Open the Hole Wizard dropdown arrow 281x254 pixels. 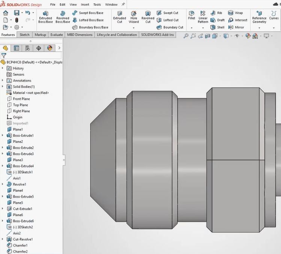[x=134, y=28]
